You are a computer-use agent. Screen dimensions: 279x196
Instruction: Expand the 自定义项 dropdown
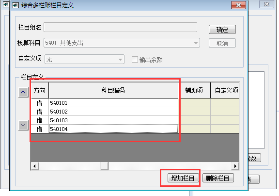click(x=120, y=59)
